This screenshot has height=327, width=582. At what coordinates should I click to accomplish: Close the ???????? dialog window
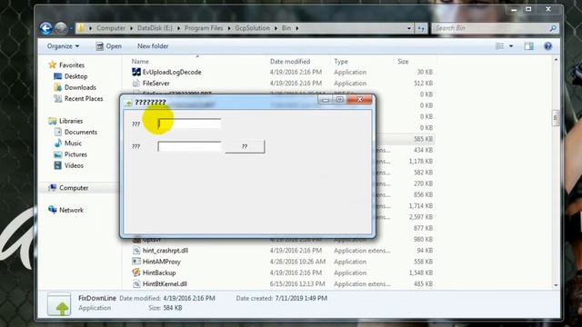(x=359, y=99)
